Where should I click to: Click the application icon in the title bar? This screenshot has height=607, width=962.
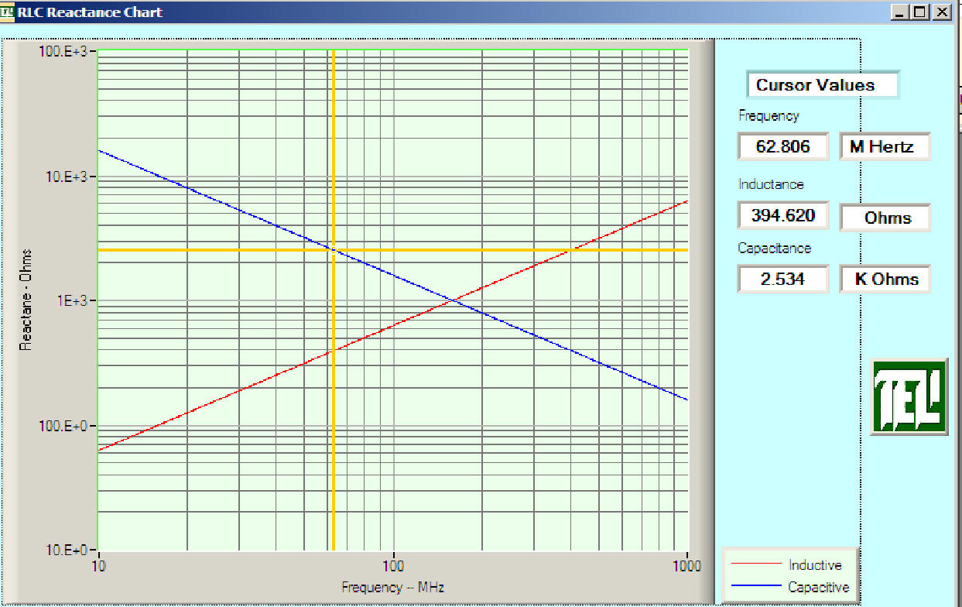pos(8,12)
